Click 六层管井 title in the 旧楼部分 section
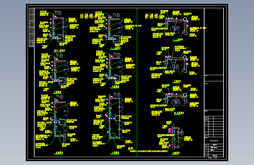Screen dimensions: 254x165 click(x=115, y=87)
